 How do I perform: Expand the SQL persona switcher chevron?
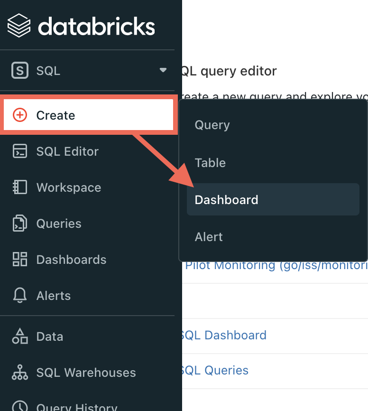click(163, 70)
